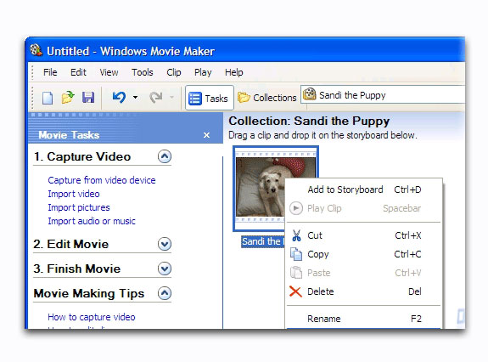
Task: Click the New Project icon in toolbar
Action: click(48, 98)
